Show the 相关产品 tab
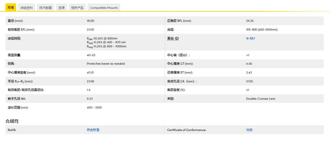The width and height of the screenshot is (331, 142). coord(77,8)
